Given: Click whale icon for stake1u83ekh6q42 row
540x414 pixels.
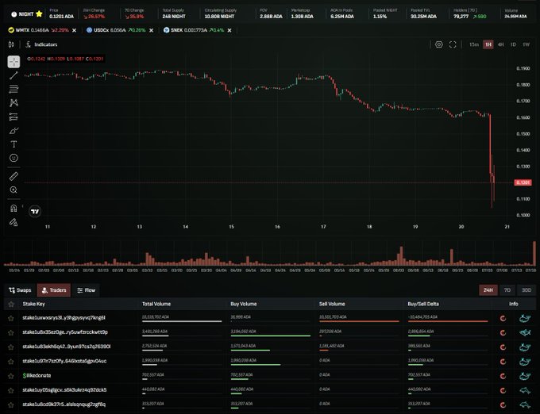Looking at the screenshot, I should (525, 347).
